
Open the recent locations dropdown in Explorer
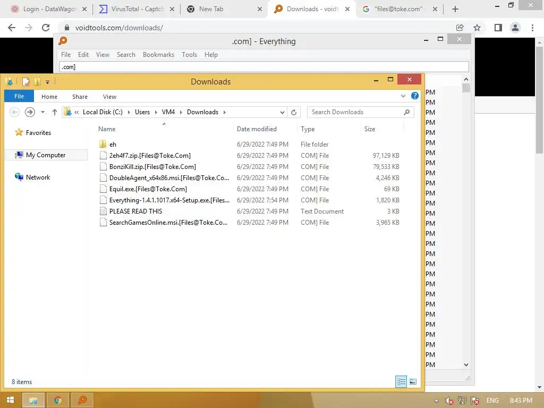pos(42,112)
